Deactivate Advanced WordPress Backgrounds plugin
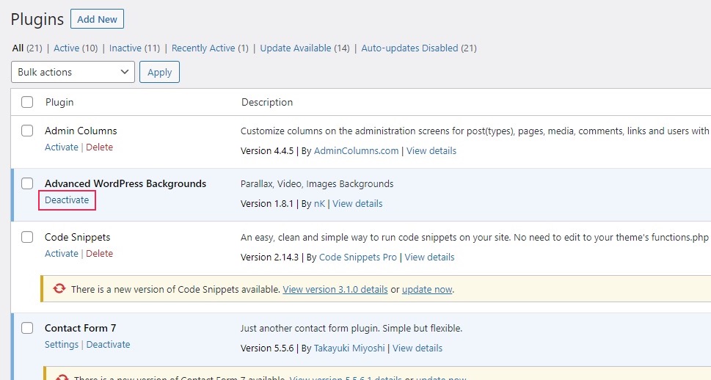 click(67, 200)
